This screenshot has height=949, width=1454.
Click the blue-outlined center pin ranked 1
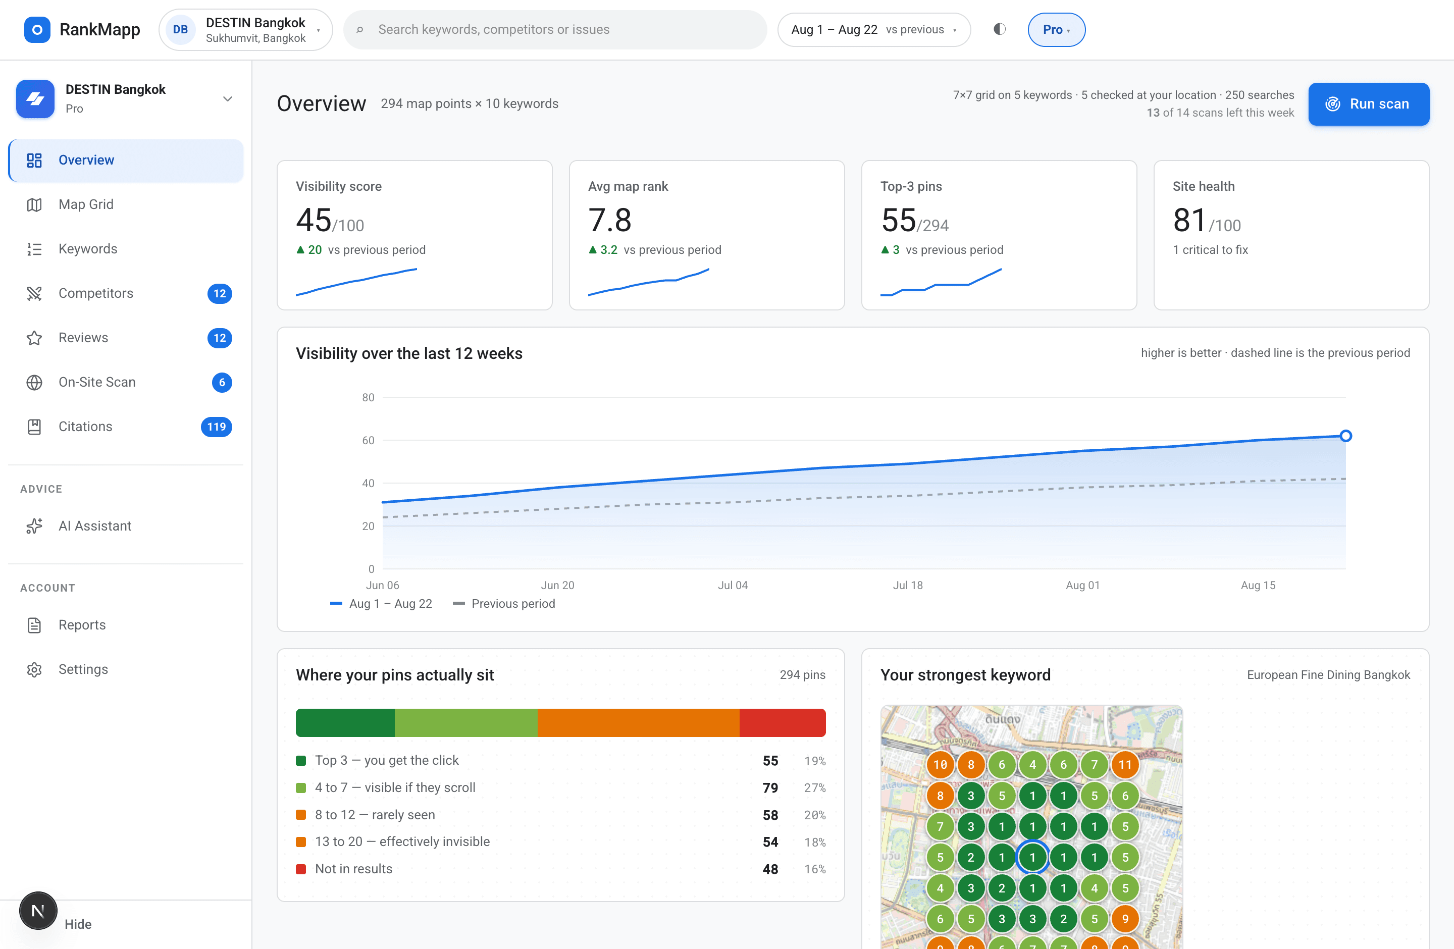(x=1032, y=857)
